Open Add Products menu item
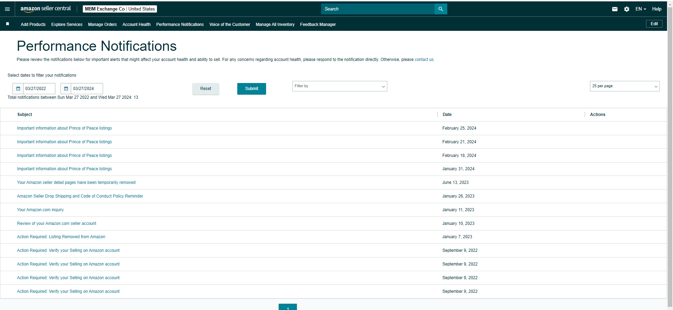Image resolution: width=673 pixels, height=310 pixels. click(33, 25)
